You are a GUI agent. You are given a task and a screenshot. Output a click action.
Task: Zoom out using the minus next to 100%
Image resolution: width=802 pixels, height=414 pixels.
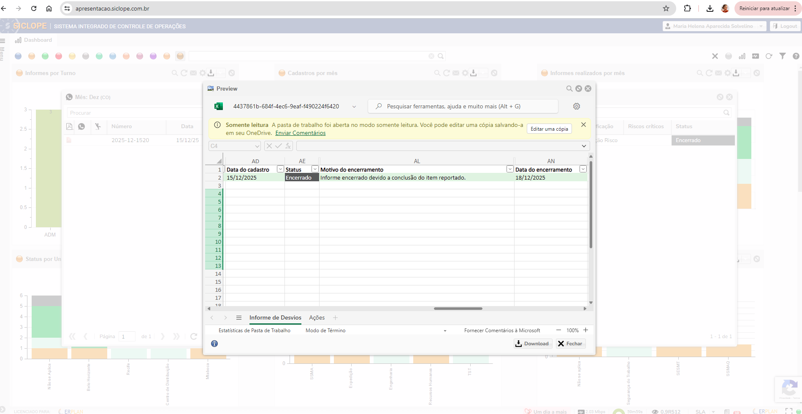(558, 330)
